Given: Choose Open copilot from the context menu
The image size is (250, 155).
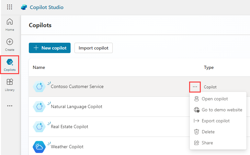Looking at the screenshot, I should (218, 99).
